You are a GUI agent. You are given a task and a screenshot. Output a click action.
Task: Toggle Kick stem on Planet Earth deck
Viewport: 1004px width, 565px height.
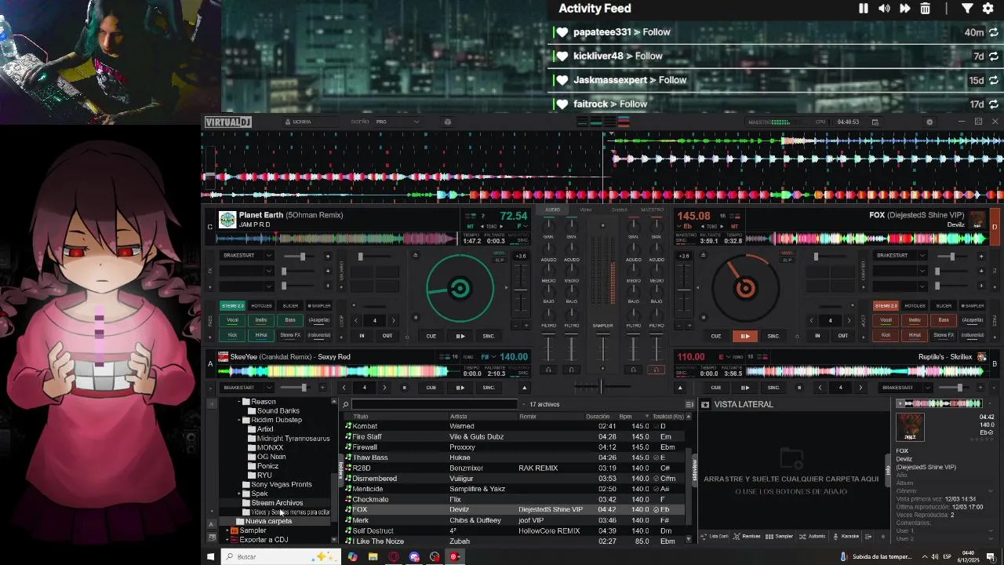[233, 335]
